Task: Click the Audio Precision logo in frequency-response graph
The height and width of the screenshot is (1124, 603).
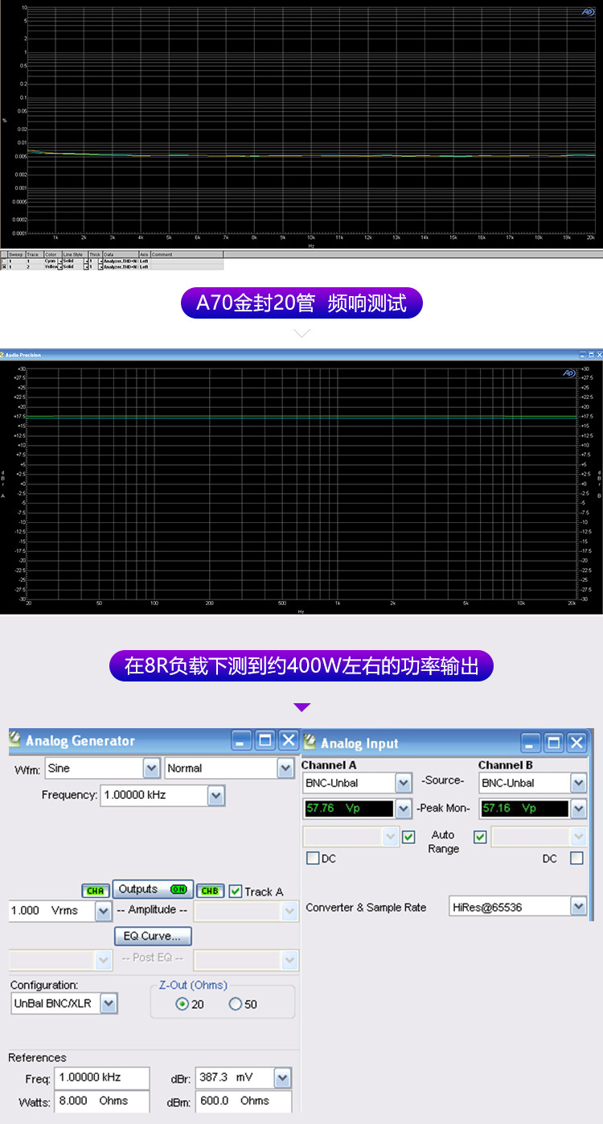Action: coord(570,373)
